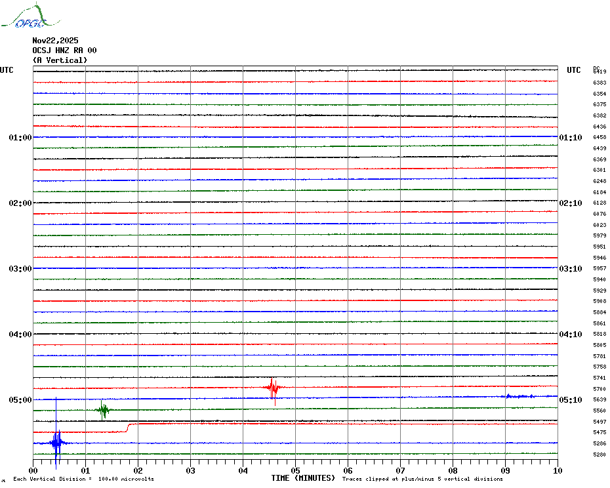The height and width of the screenshot is (488, 610).
Task: Click the 04:10 time label on right axis
Action: (x=570, y=335)
